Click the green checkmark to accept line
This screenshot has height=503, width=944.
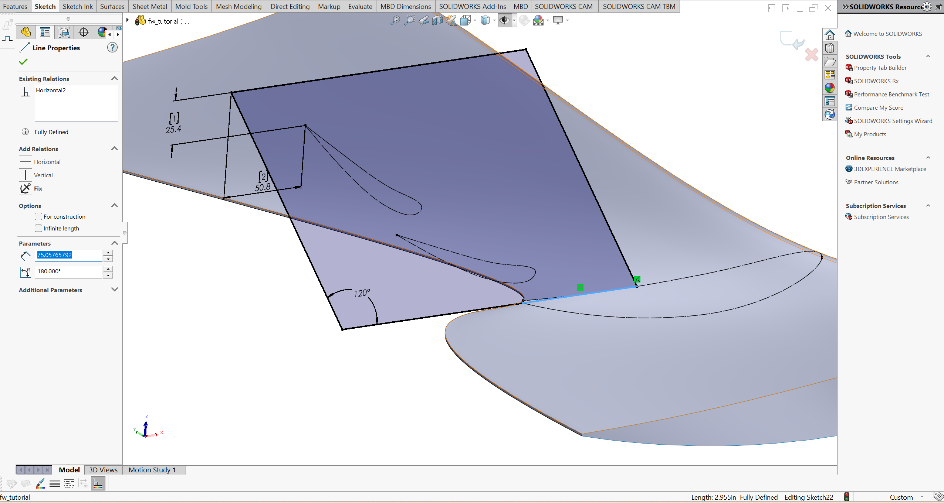coord(23,62)
